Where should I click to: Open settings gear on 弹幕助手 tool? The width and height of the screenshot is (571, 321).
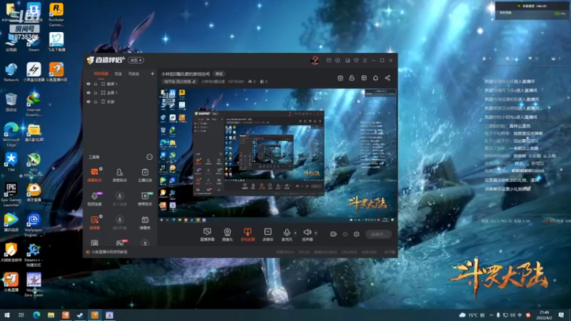[101, 169]
